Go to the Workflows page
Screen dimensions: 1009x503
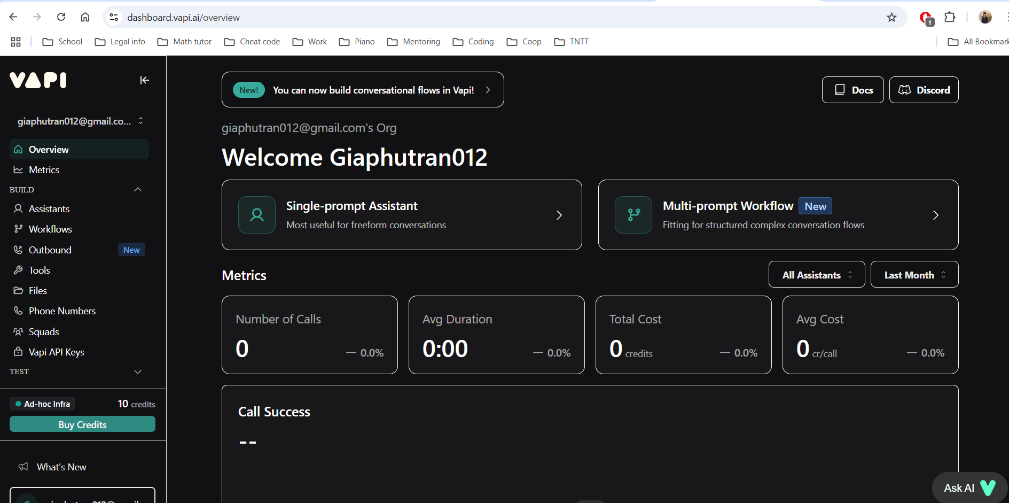[79, 229]
